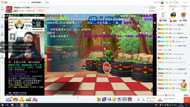Click the third-place brown avatar
The width and height of the screenshot is (190, 107).
coord(183,15)
